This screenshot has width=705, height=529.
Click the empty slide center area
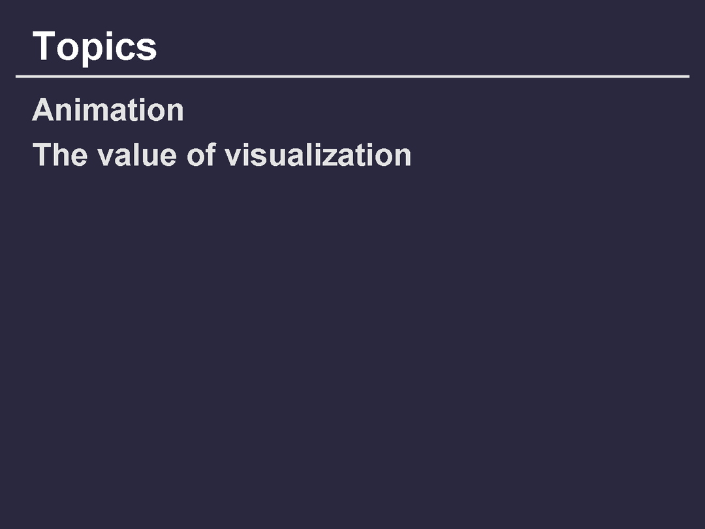[352, 327]
